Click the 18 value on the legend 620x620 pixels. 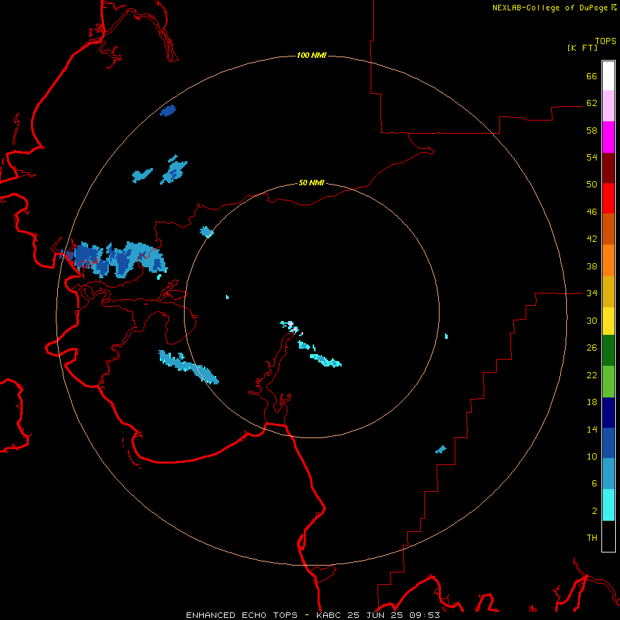592,402
